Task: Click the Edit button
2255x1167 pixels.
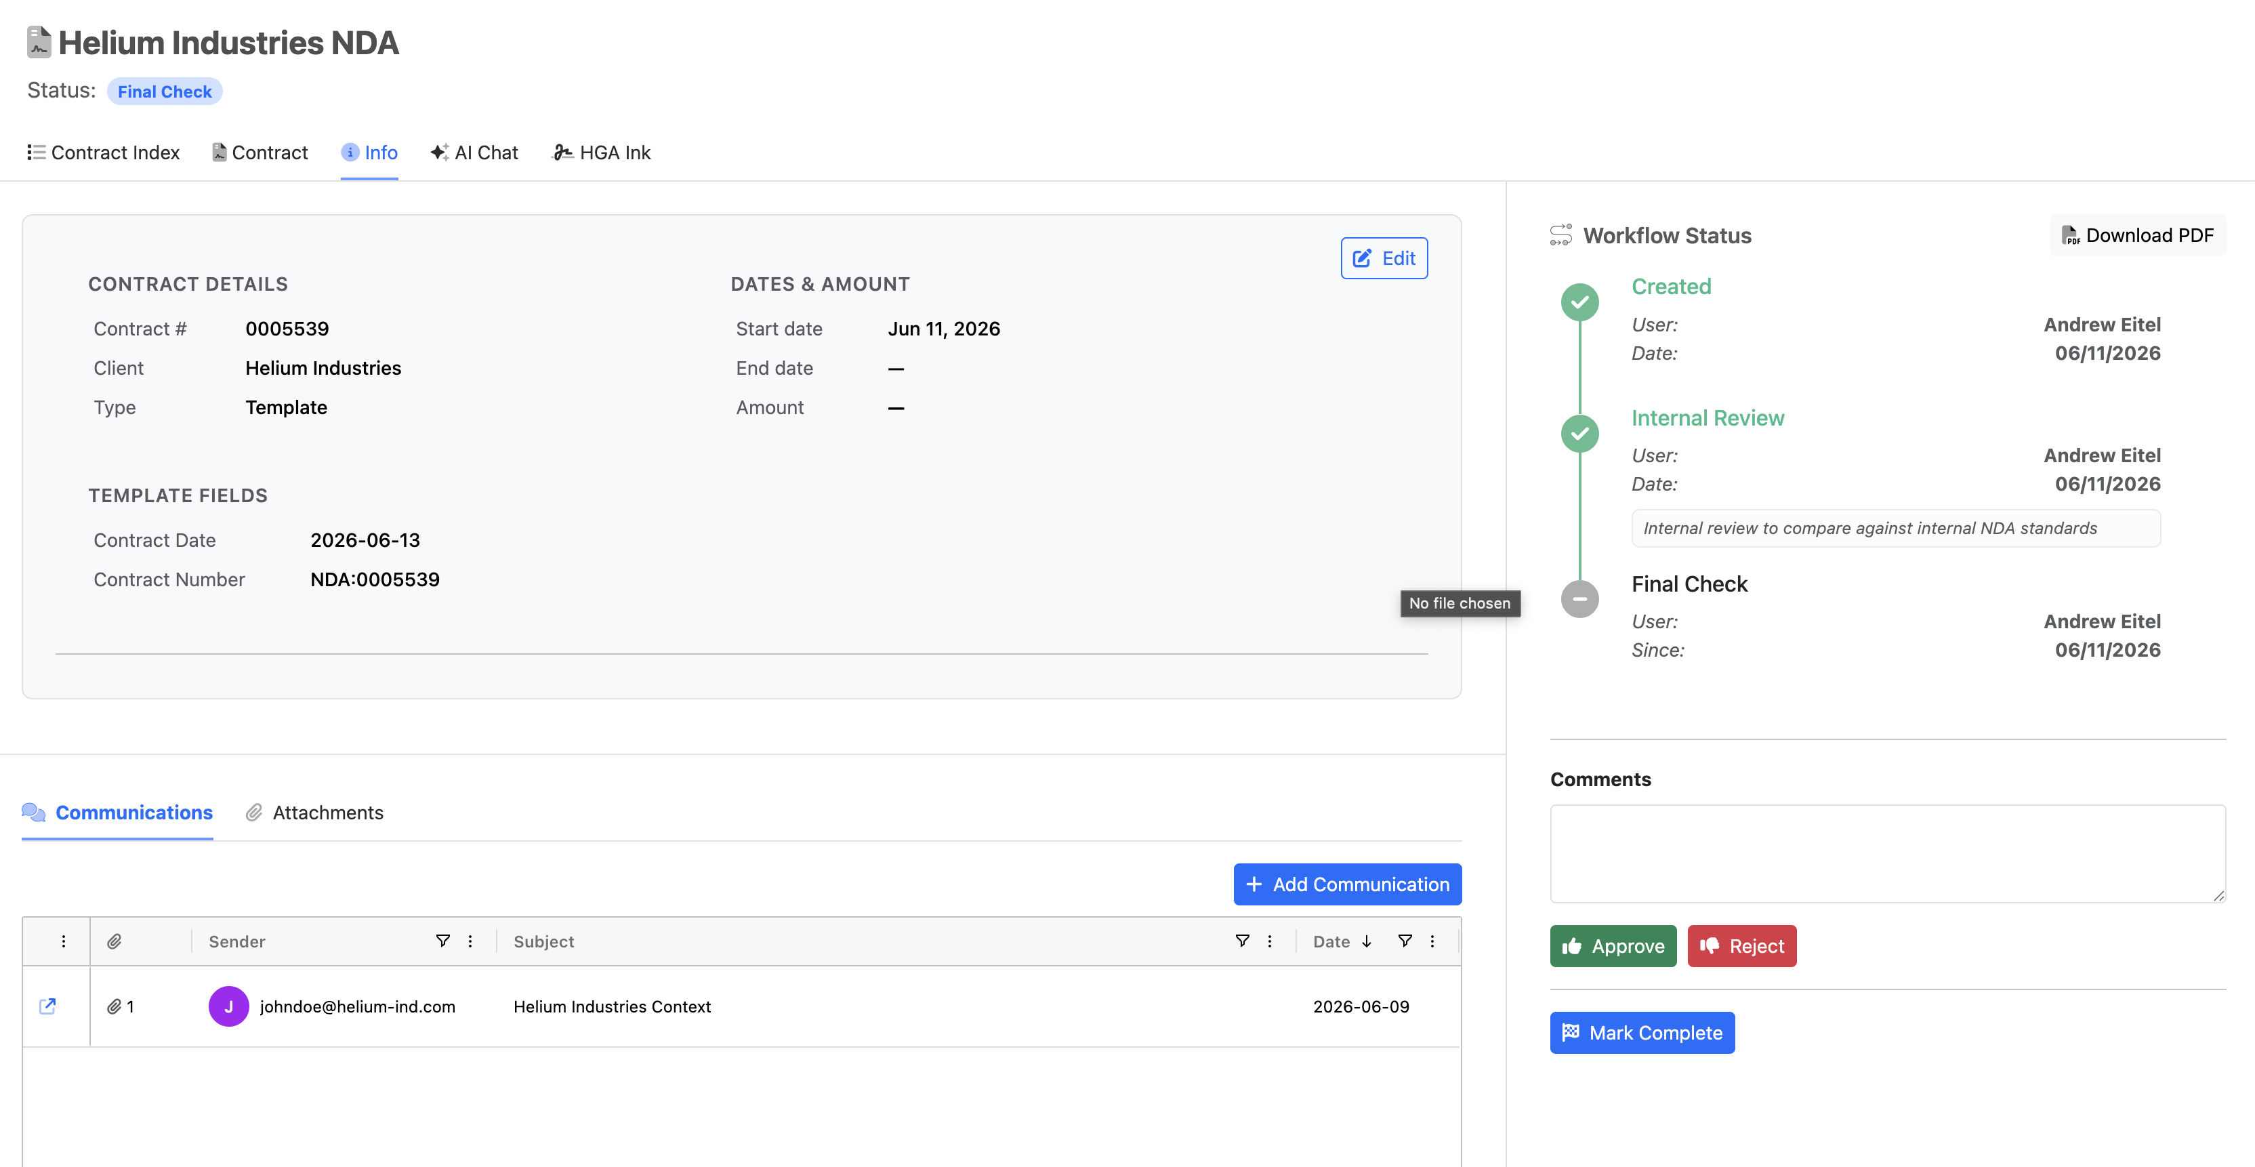Action: [1384, 258]
